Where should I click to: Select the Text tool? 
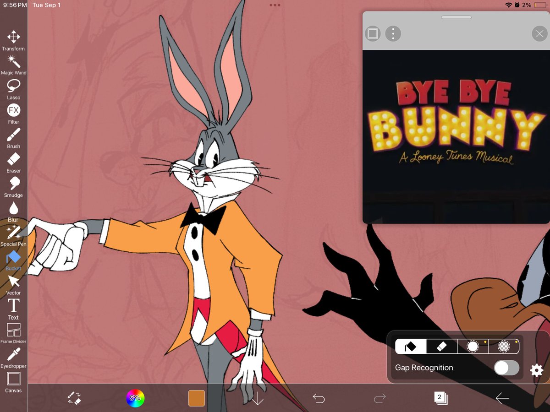click(13, 309)
